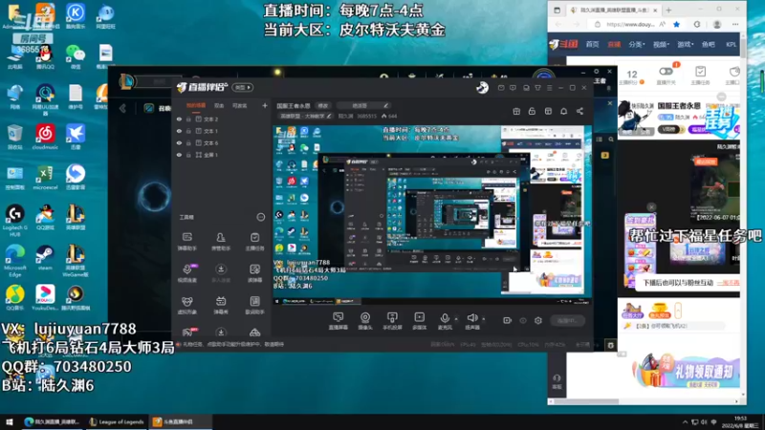Add a new scene with the plus icon
Screen dimensions: 765x430
[265, 105]
